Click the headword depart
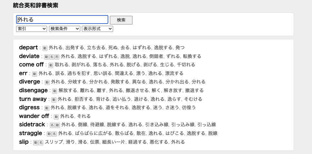 [28, 48]
